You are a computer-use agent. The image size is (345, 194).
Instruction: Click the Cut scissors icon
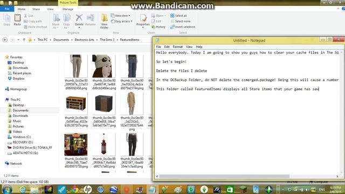tap(25, 16)
